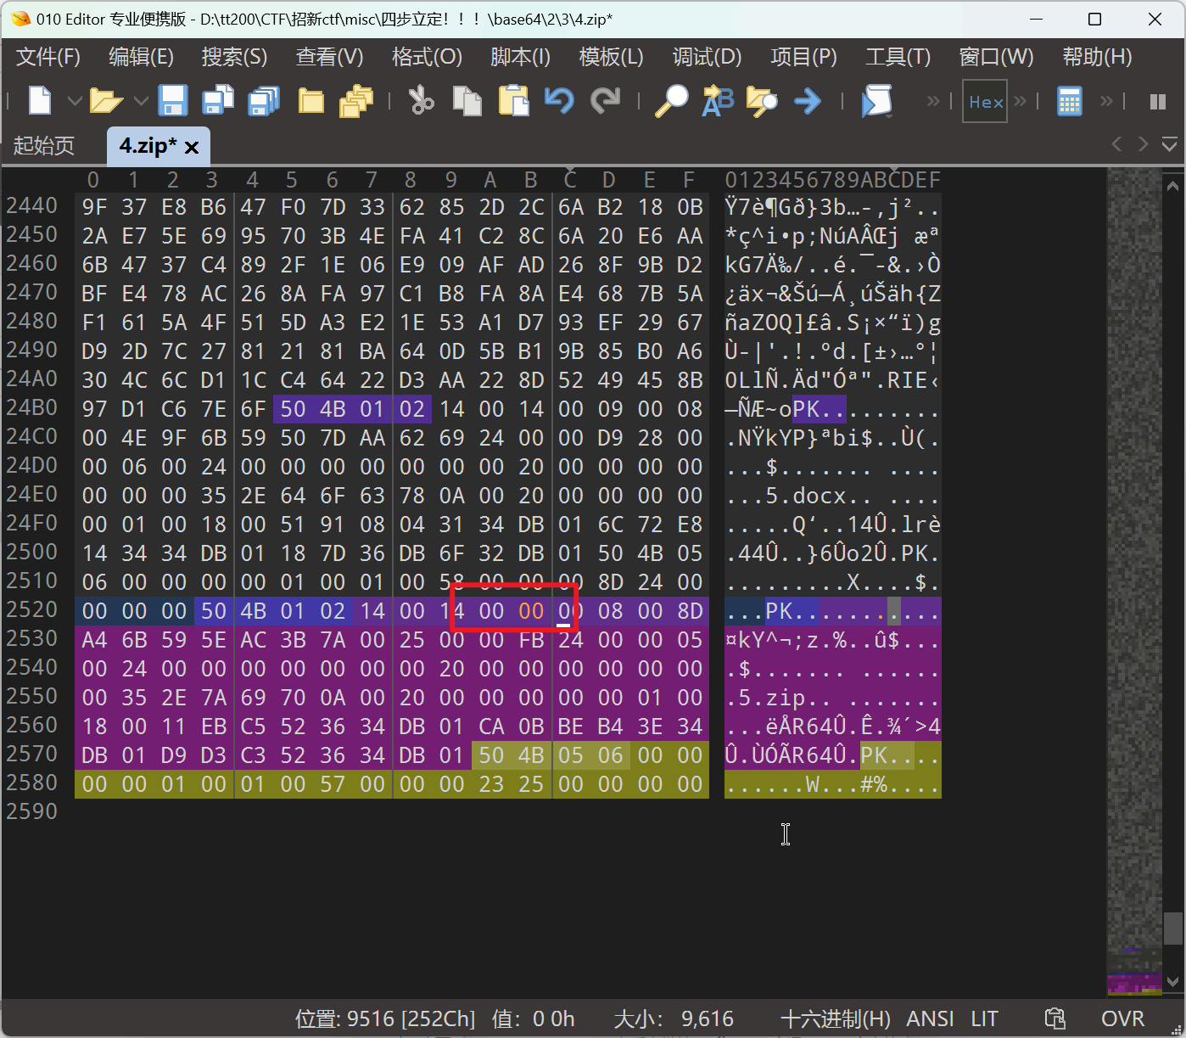Click ANSI character set in status bar
The image size is (1186, 1038).
pyautogui.click(x=930, y=1018)
